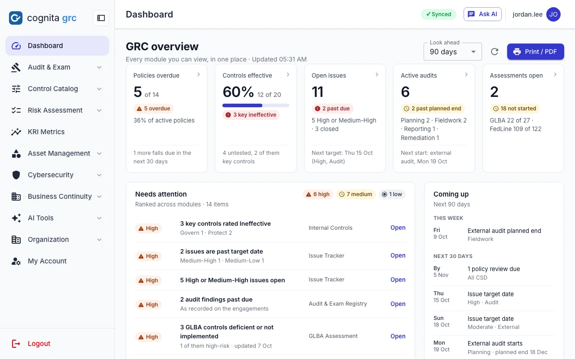Open KRI Metrics menu item
The image size is (575, 359).
coord(57,132)
